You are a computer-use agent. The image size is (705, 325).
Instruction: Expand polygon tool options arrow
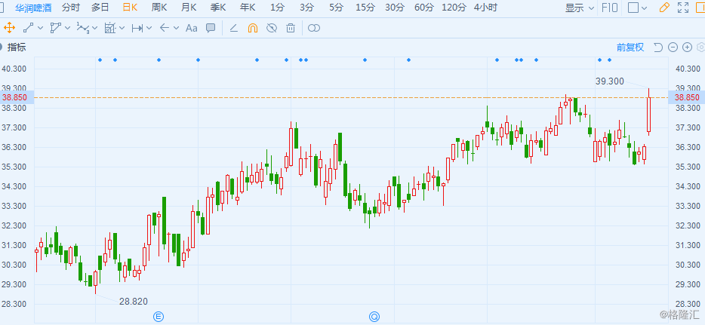click(67, 29)
